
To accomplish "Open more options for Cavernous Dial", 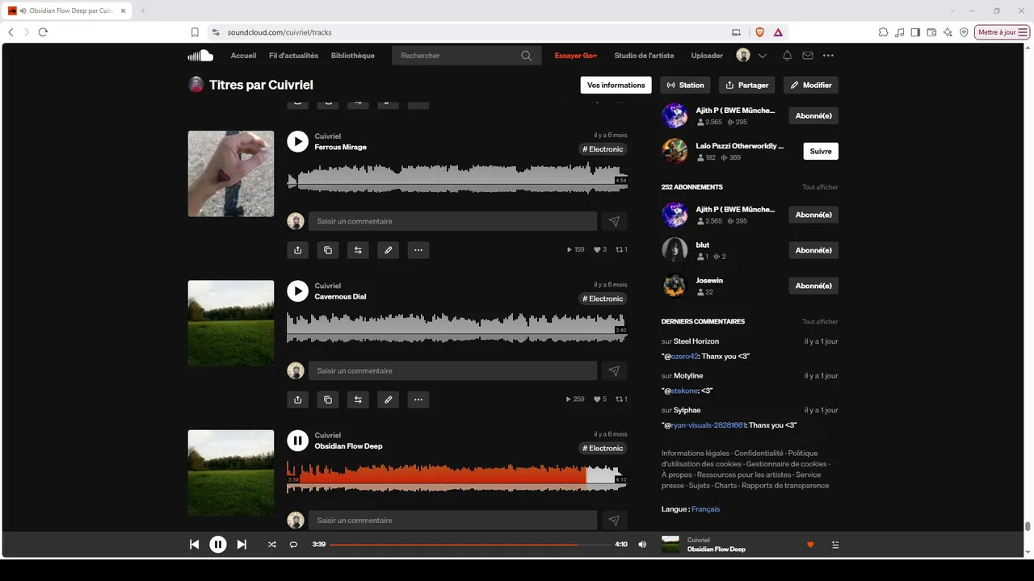I will [418, 399].
